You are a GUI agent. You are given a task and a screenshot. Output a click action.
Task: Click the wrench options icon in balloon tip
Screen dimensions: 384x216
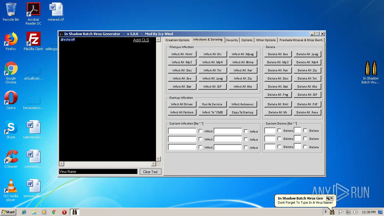328,198
